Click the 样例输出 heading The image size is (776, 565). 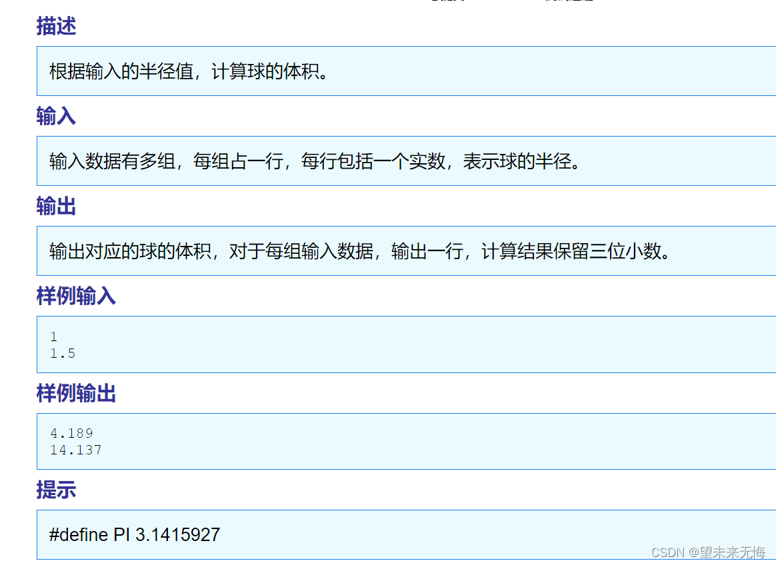tap(75, 393)
